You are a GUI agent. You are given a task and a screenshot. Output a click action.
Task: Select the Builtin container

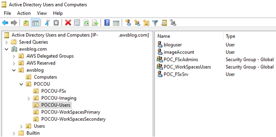click(33, 133)
